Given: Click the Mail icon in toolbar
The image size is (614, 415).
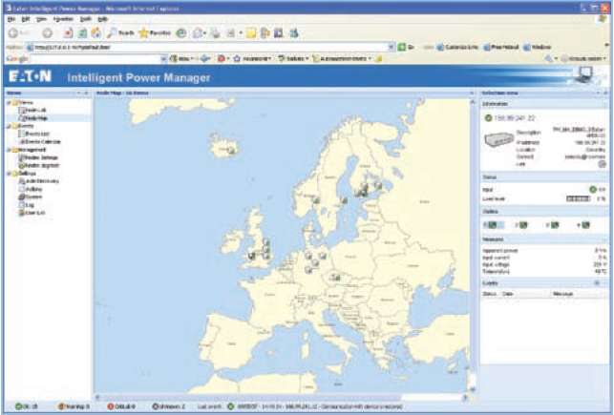Looking at the screenshot, I should [x=198, y=33].
